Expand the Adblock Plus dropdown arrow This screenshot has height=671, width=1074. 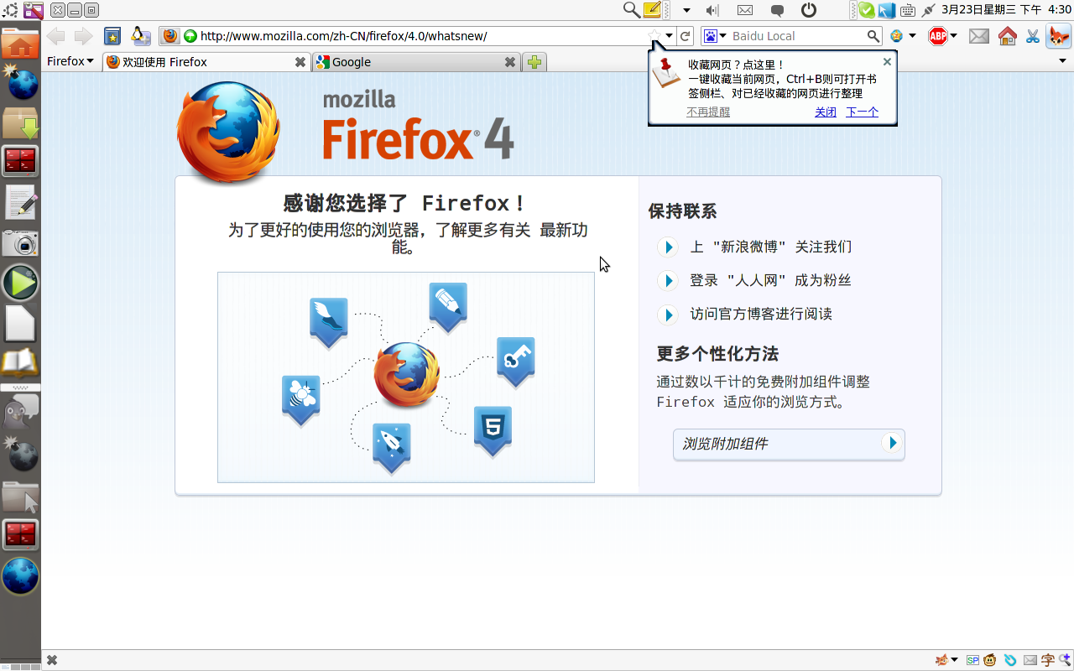pyautogui.click(x=954, y=36)
